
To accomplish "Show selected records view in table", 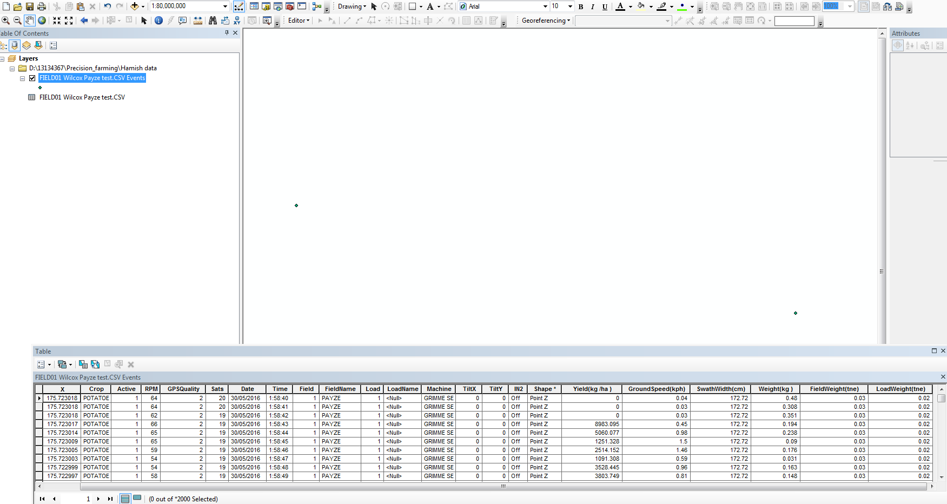I will tap(137, 499).
